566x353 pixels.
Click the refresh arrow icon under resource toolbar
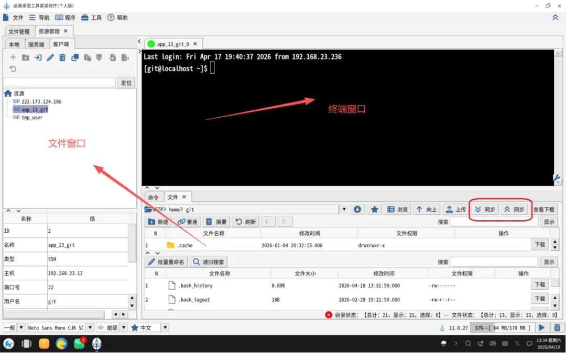pyautogui.click(x=13, y=69)
